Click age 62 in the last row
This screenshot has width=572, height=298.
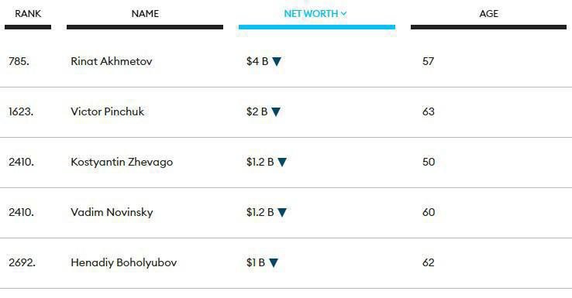(x=429, y=262)
